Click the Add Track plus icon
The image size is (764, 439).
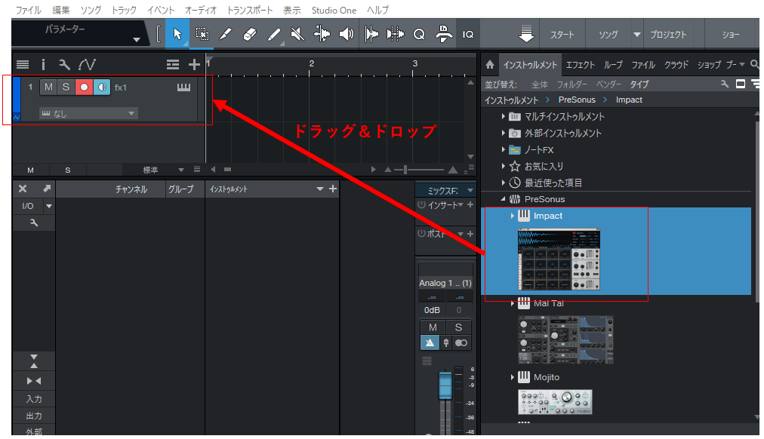(195, 64)
